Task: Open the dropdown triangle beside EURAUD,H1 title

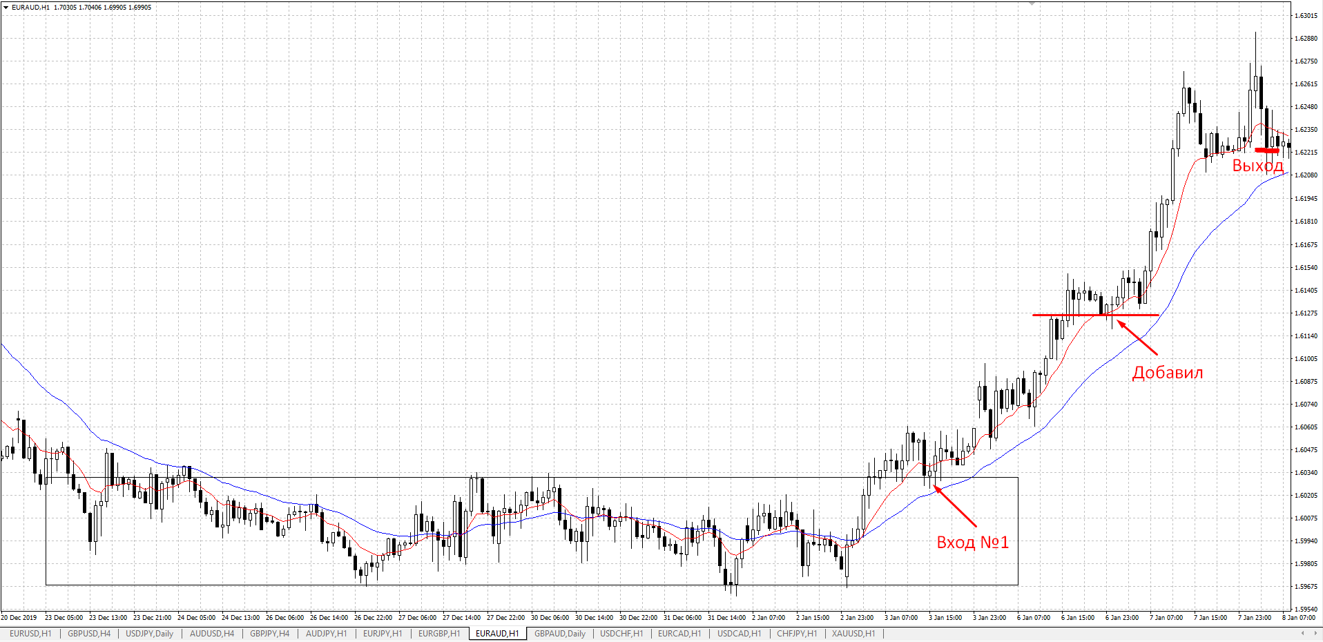Action: pos(6,7)
